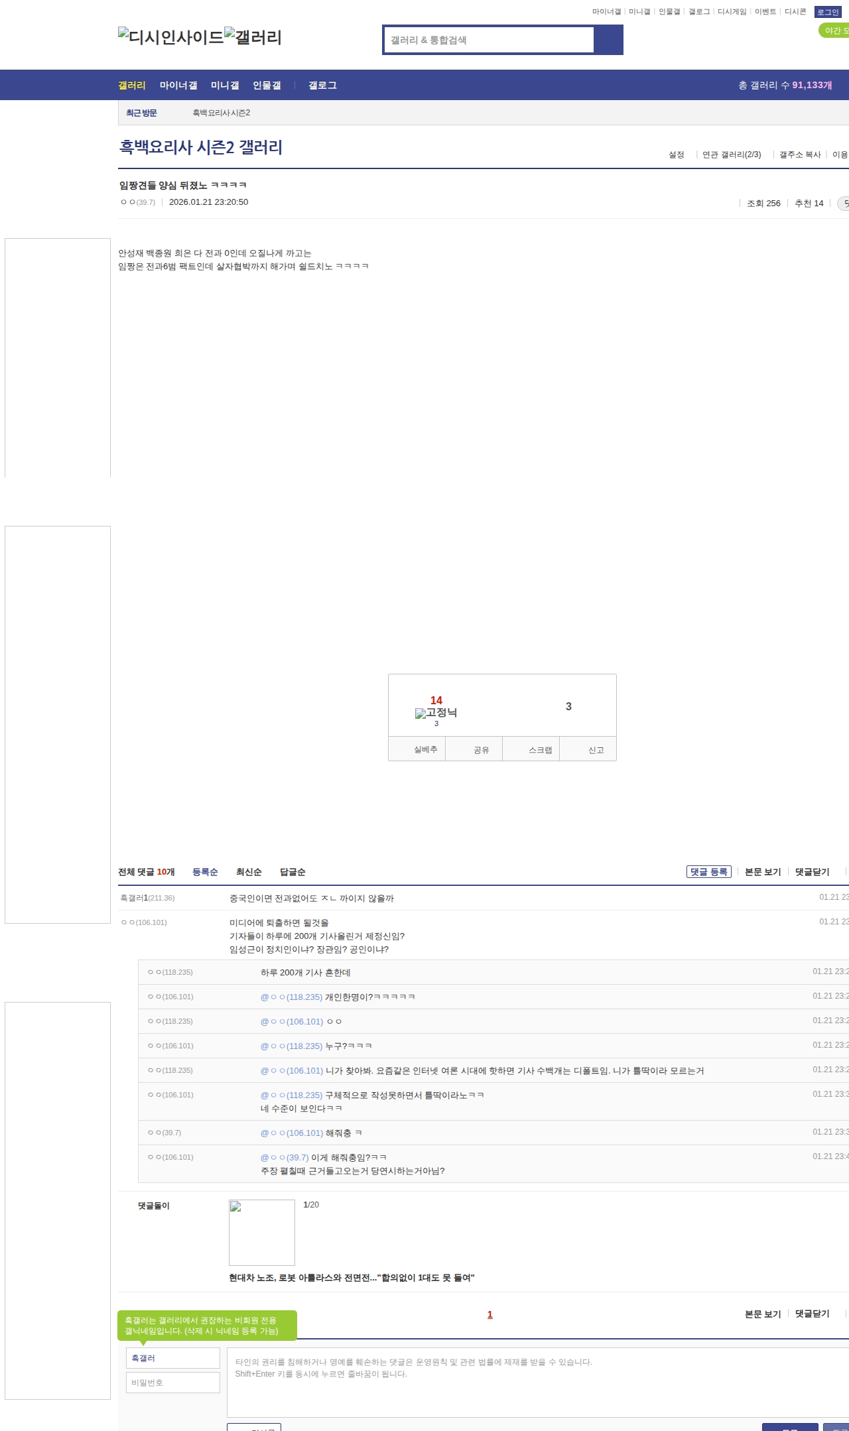Open the 현대차 노조 news headline link
Screen dimensions: 849x1431
coord(352,1278)
